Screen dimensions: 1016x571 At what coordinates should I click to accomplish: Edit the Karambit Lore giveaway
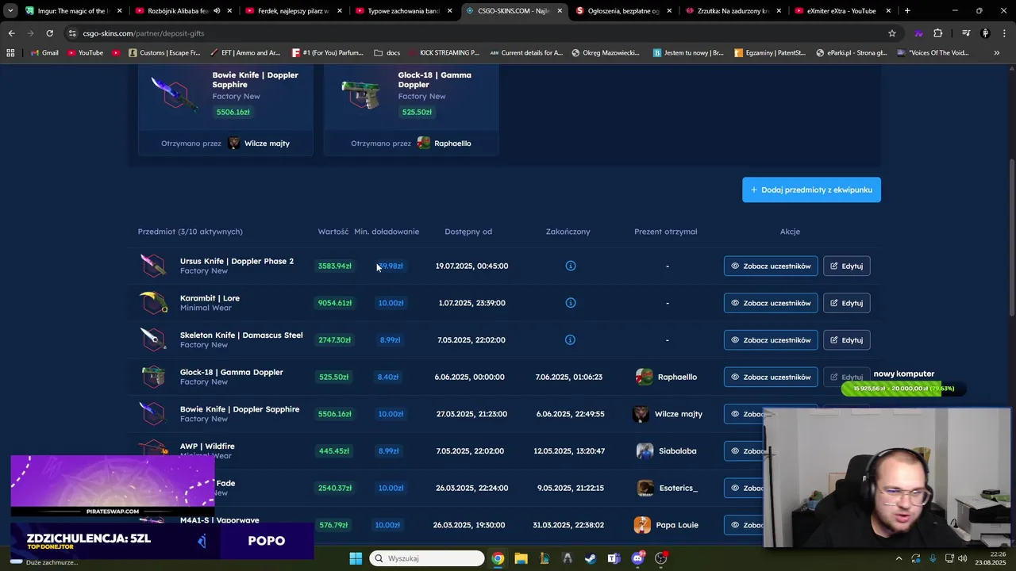click(x=846, y=303)
